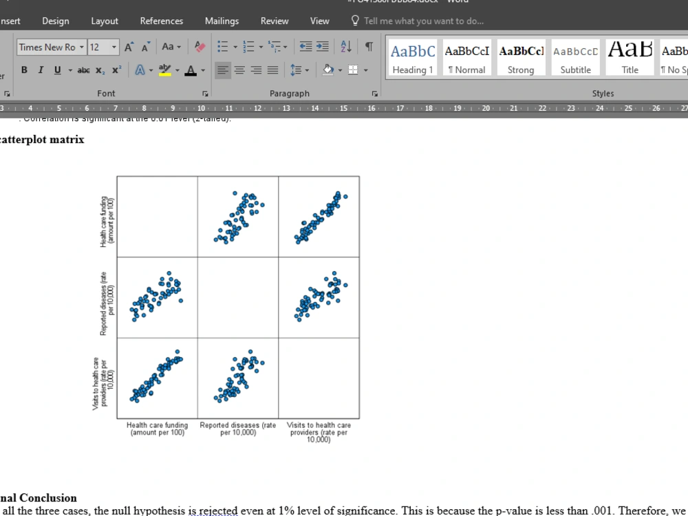Expand highlight color dropdown arrow
This screenshot has height=516, width=688.
coord(178,70)
